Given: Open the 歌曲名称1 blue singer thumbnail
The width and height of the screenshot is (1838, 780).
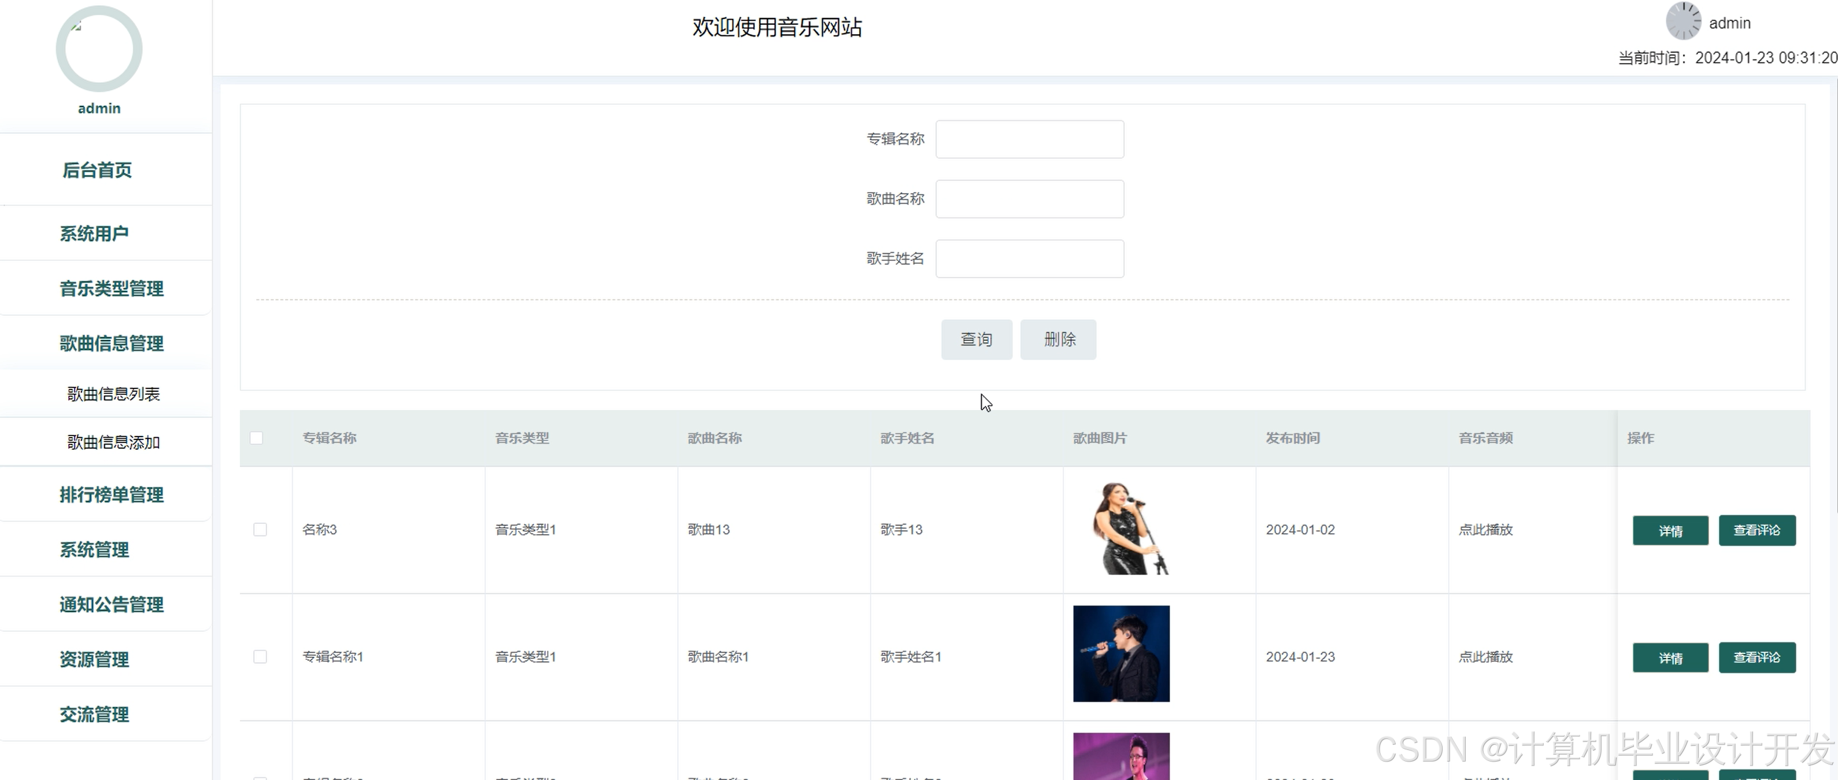Looking at the screenshot, I should 1121,654.
